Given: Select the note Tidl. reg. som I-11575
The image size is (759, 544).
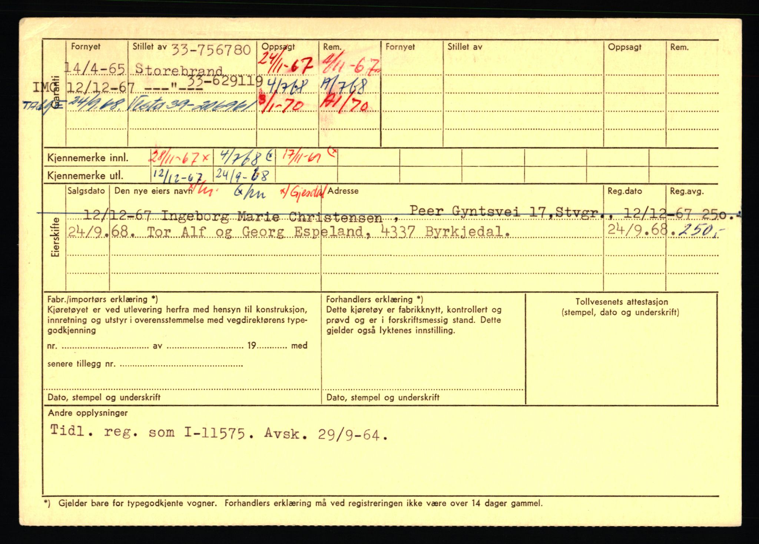Looking at the screenshot, I should click(x=152, y=432).
